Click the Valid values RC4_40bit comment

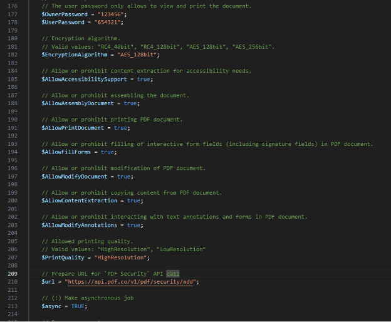[x=158, y=46]
